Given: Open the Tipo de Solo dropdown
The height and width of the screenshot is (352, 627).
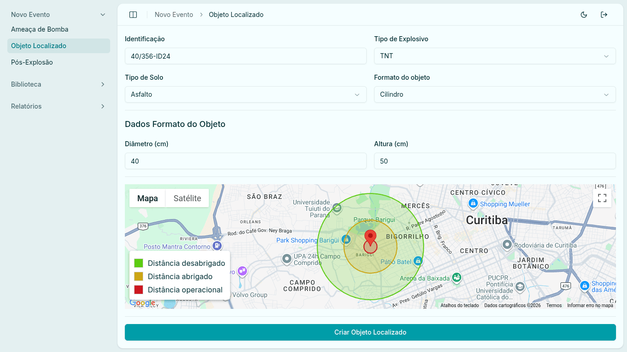Looking at the screenshot, I should (246, 94).
